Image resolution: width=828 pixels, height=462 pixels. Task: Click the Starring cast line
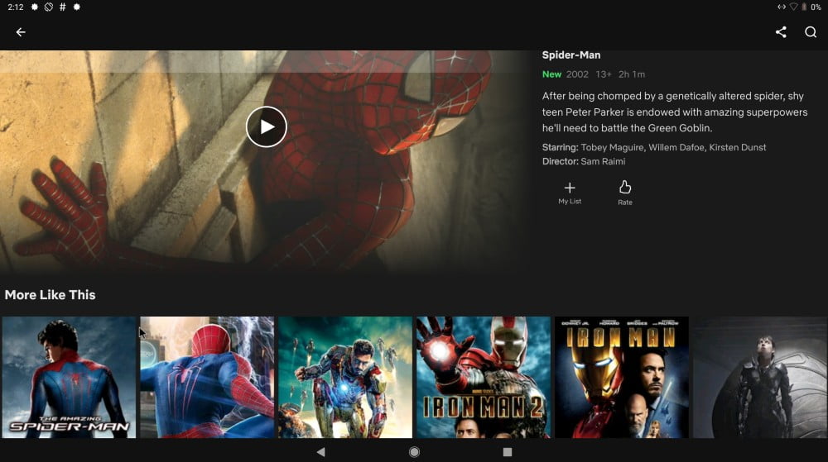click(654, 147)
